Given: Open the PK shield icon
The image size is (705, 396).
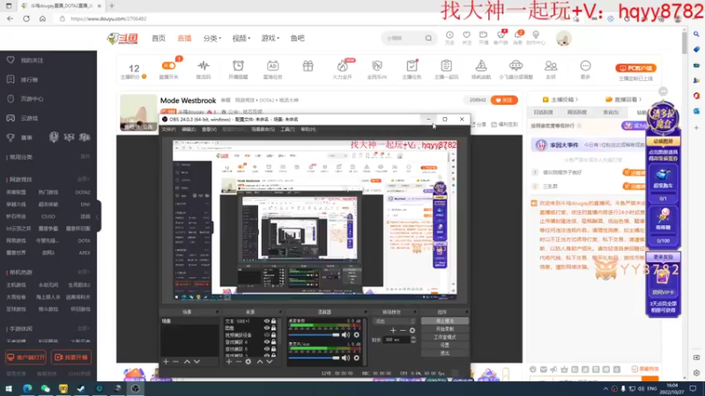Looking at the screenshot, I should click(x=377, y=66).
